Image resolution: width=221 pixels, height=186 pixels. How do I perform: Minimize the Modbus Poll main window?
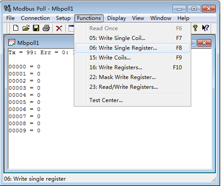pos(179,9)
